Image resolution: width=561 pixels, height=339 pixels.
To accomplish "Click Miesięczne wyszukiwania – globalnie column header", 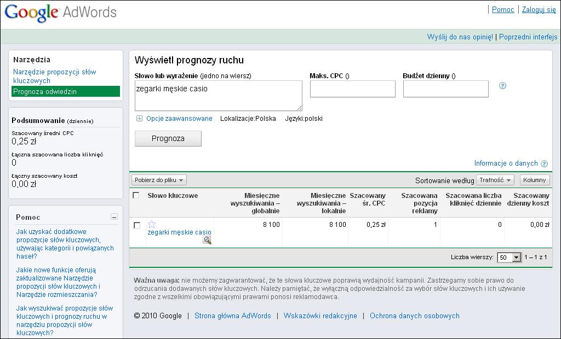I will [255, 203].
